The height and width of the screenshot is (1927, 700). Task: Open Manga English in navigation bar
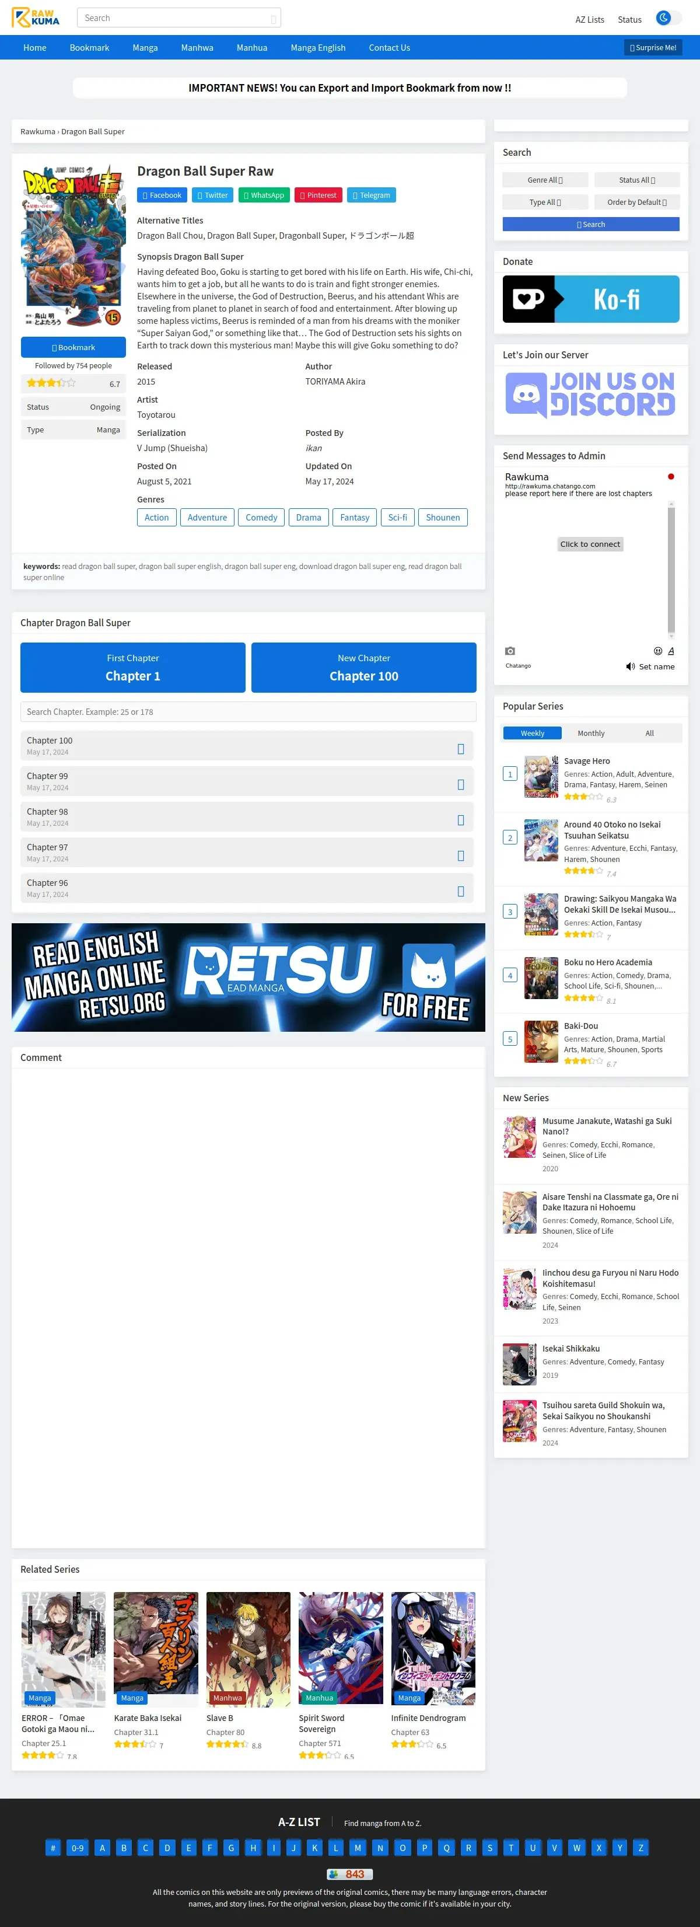pyautogui.click(x=318, y=48)
